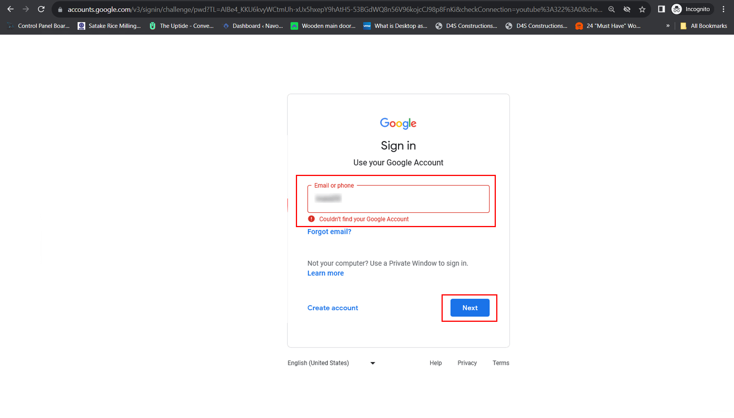Click the site lock icon in address bar
This screenshot has height=418, width=734.
pos(60,10)
